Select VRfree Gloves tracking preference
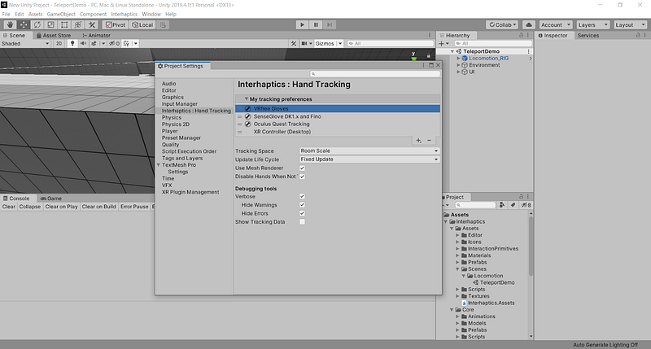 tap(338, 109)
